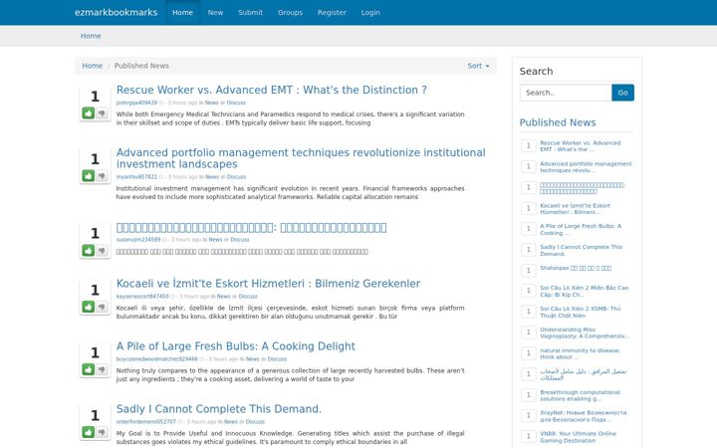Open sidebar link Advanced portfolio management techniques
Image resolution: width=717 pixels, height=448 pixels.
(586, 167)
